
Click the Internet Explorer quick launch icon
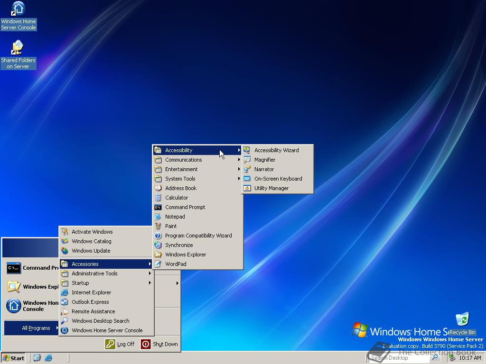pos(48,358)
